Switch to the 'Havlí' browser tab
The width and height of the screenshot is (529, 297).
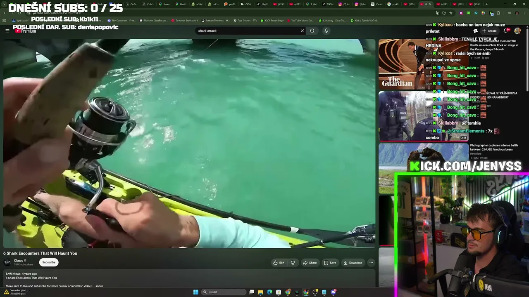(181, 4)
